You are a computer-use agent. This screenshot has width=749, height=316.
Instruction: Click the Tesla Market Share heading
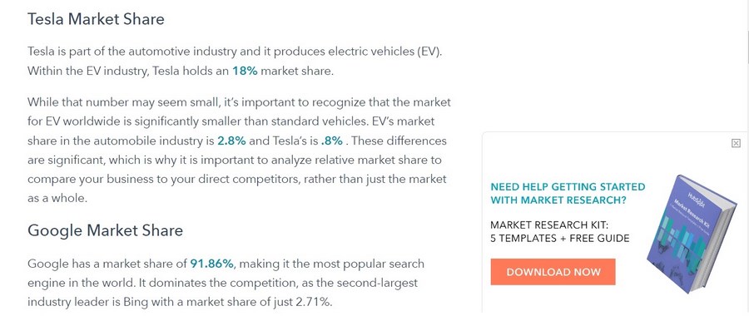(x=96, y=19)
